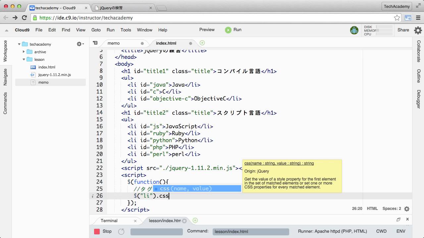The width and height of the screenshot is (424, 238).
Task: Select jquery-1.11.2.min.js file
Action: click(54, 75)
